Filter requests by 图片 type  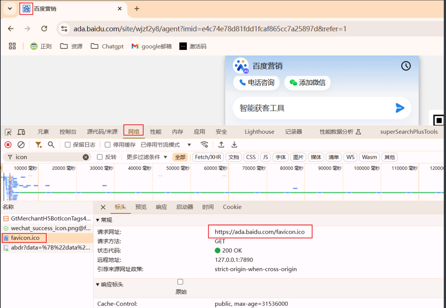pos(298,157)
